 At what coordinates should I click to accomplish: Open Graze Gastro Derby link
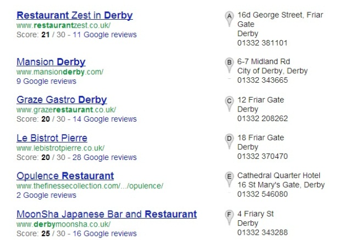pyautogui.click(x=62, y=100)
